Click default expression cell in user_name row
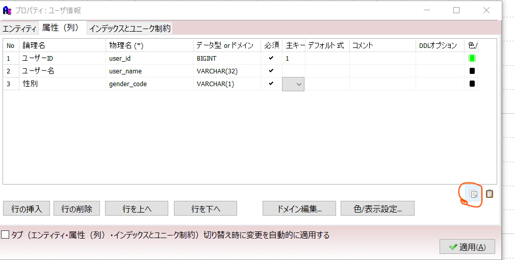Image resolution: width=514 pixels, height=260 pixels. point(327,71)
